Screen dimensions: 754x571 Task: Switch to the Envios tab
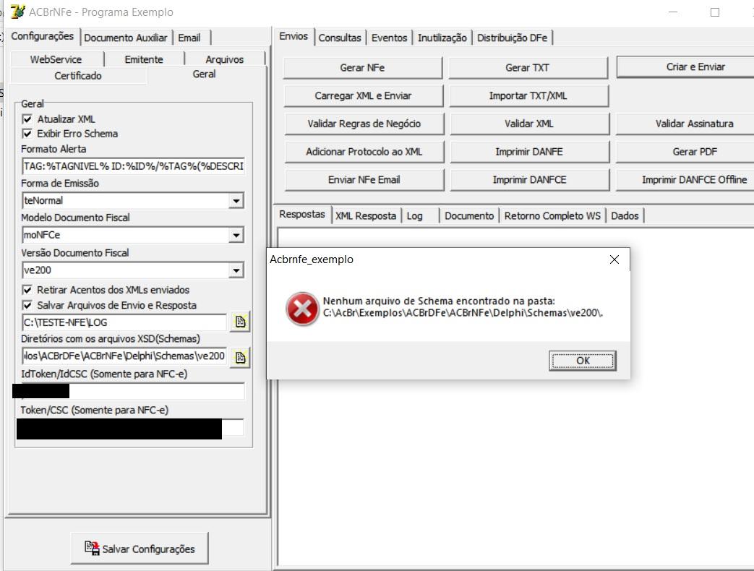[294, 37]
